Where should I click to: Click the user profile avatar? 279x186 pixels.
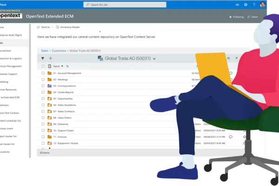point(263,4)
